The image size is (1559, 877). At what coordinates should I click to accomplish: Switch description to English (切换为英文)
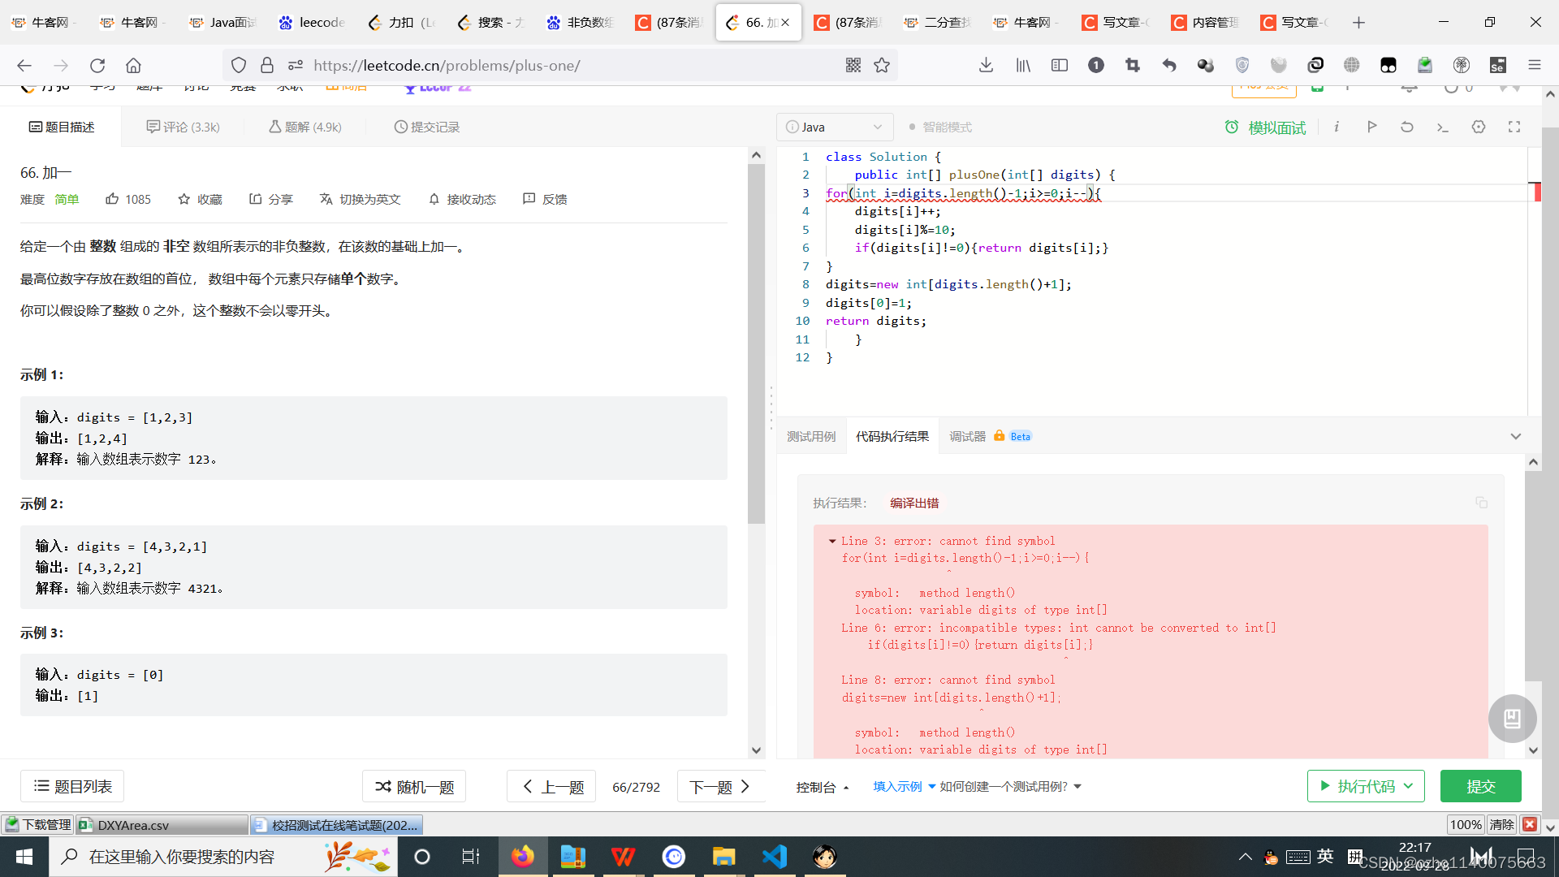click(x=360, y=199)
